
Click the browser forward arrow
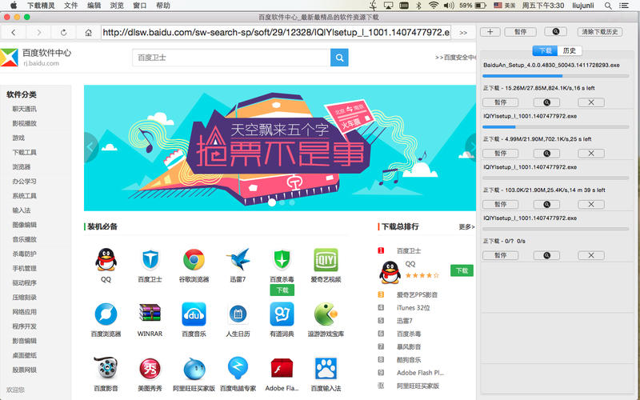tap(38, 32)
